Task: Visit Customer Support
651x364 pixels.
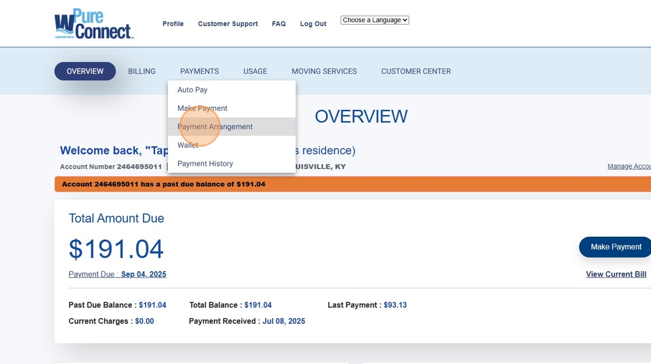Action: 227,24
